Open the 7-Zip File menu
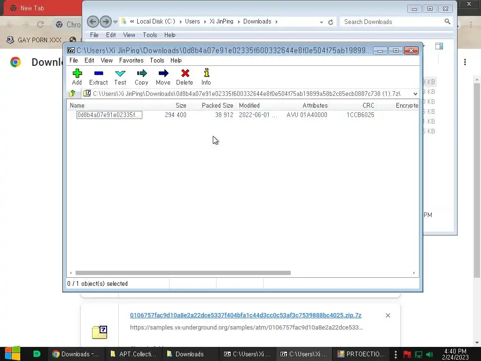481x361 pixels. 74,61
